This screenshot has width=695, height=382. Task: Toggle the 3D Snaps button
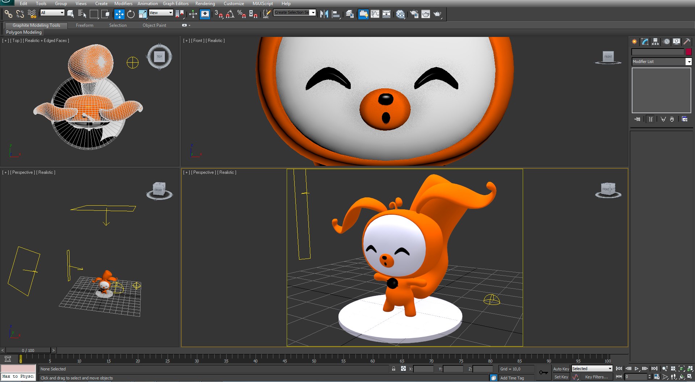pyautogui.click(x=218, y=14)
